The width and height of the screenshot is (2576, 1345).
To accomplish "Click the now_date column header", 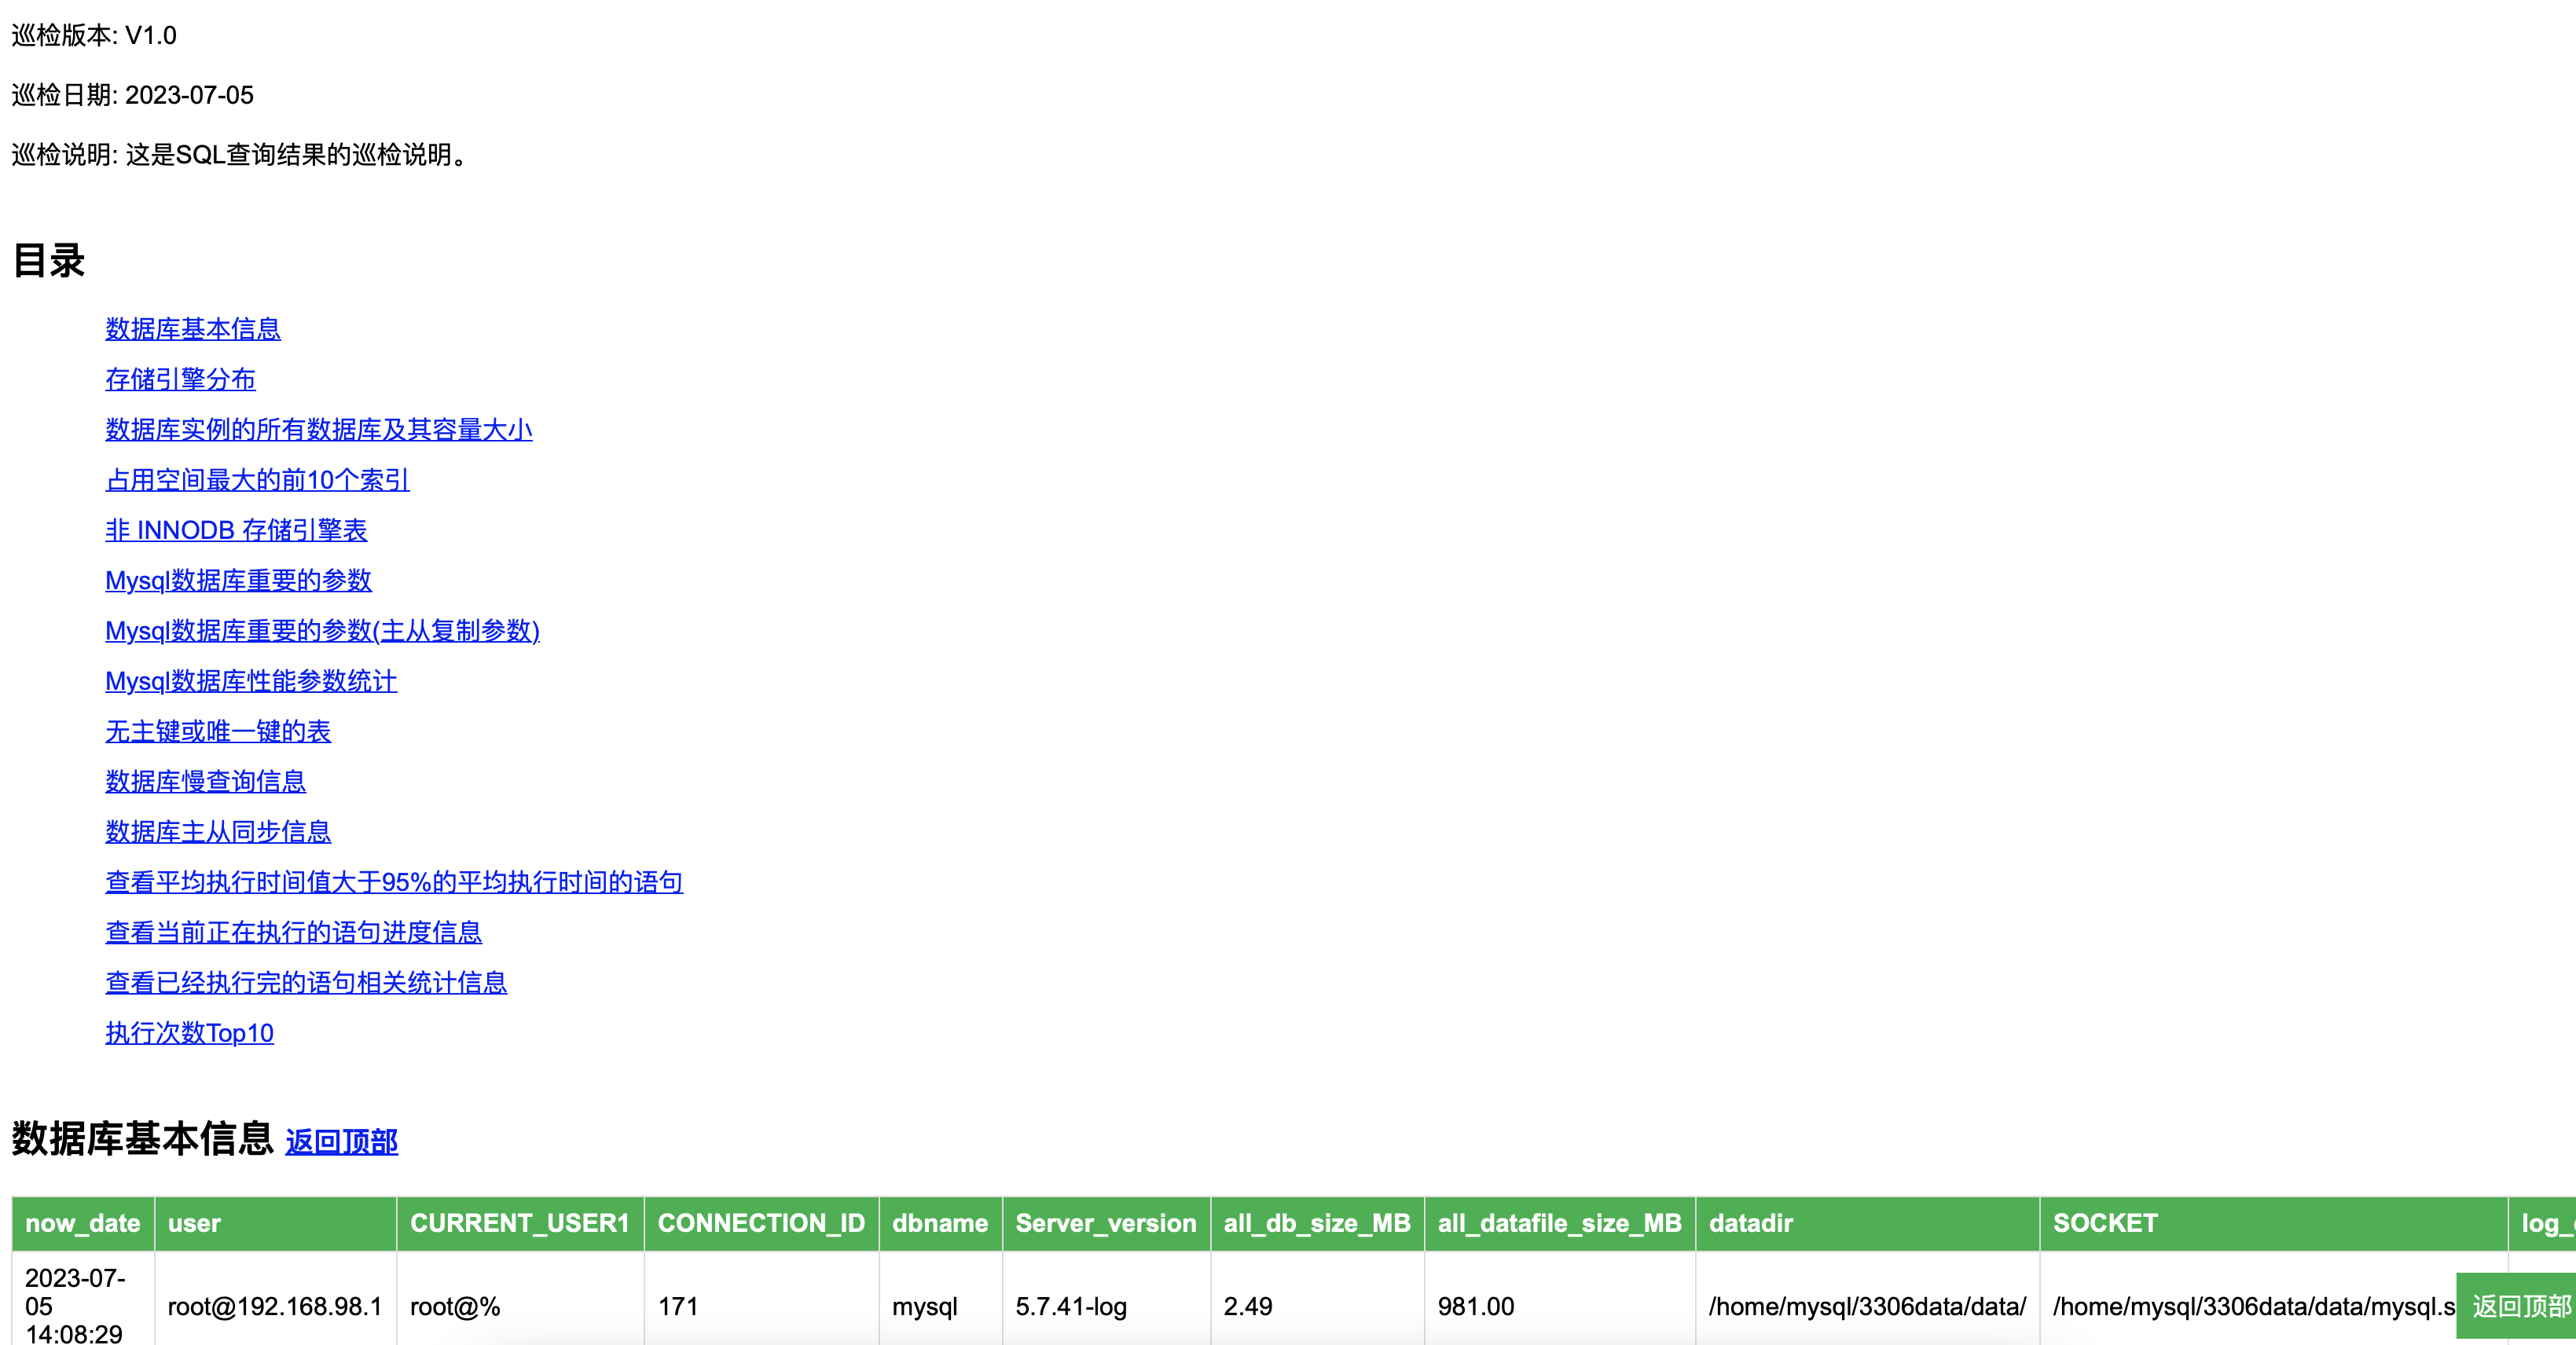I will [x=82, y=1223].
